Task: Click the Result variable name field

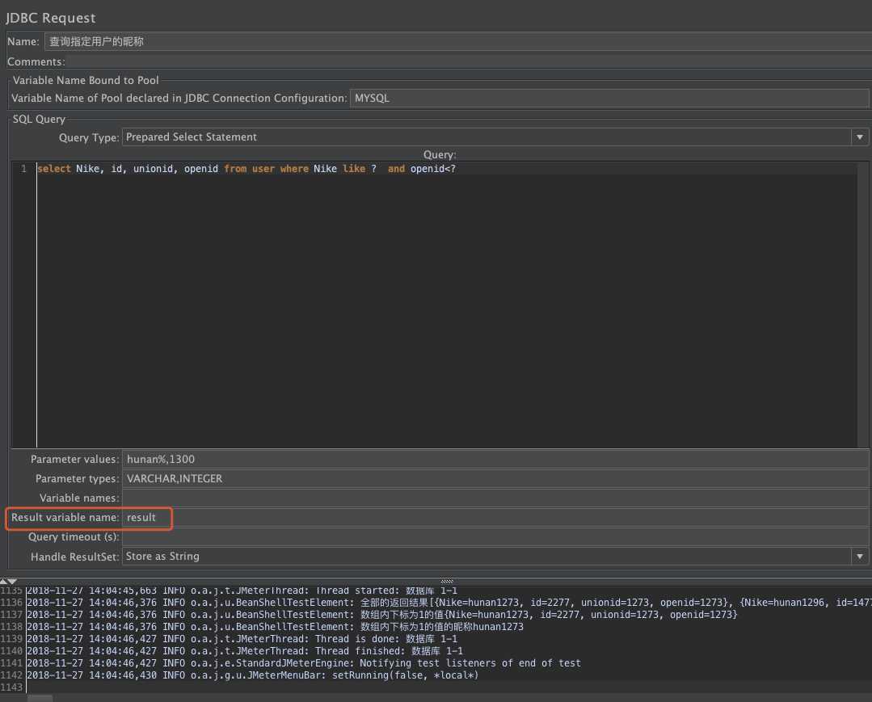Action: [495, 518]
